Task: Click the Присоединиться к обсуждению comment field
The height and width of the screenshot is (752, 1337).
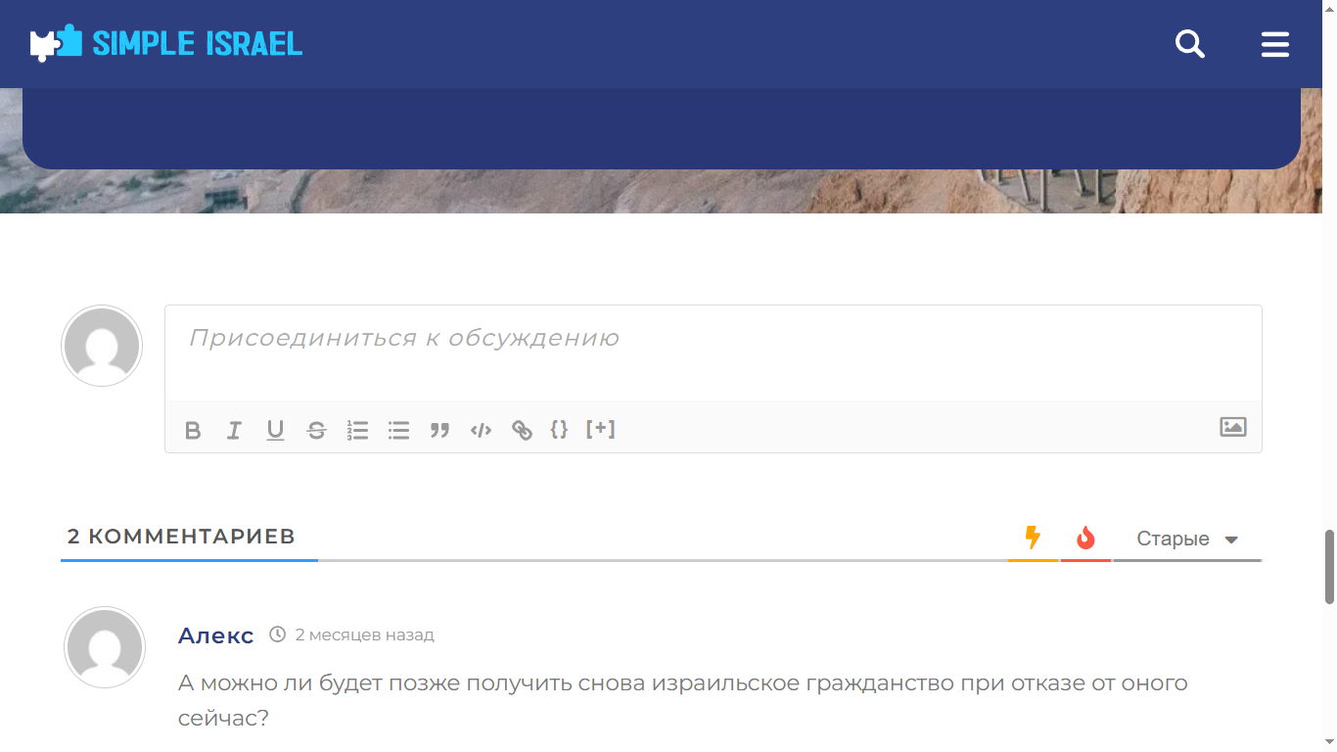Action: point(713,352)
